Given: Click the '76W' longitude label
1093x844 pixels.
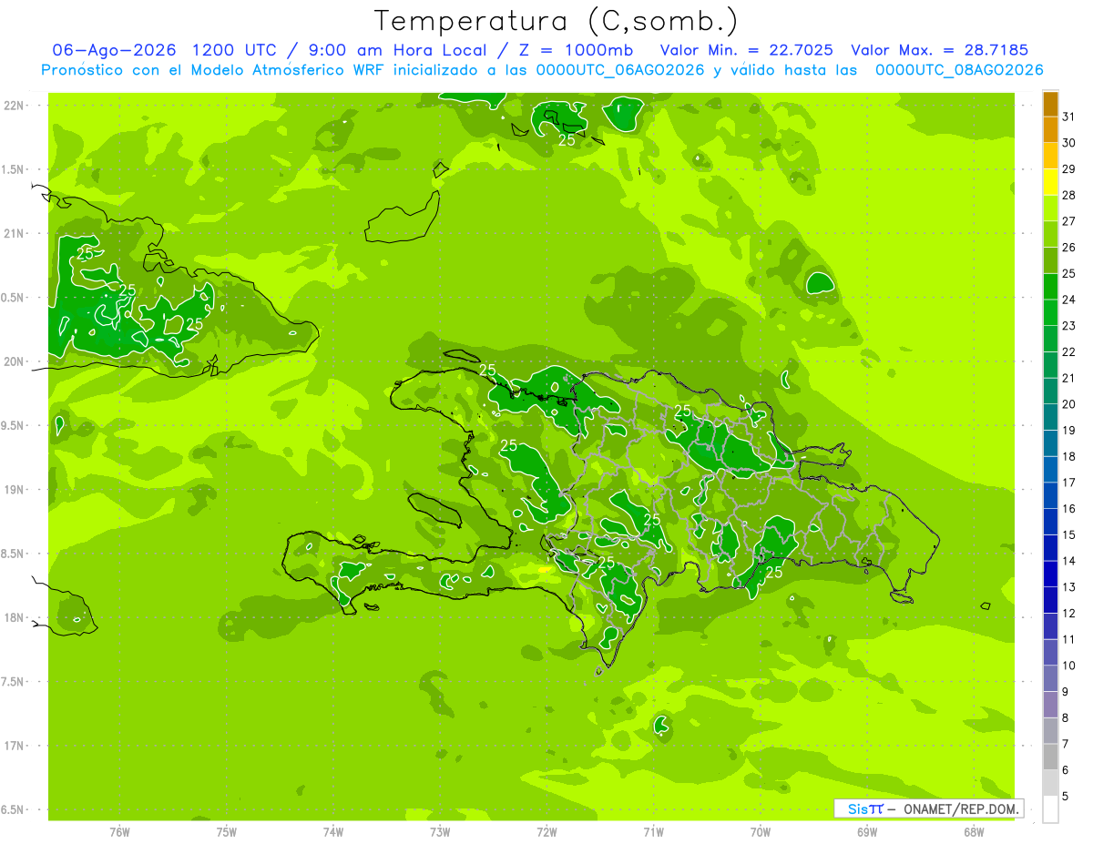Looking at the screenshot, I should [119, 832].
